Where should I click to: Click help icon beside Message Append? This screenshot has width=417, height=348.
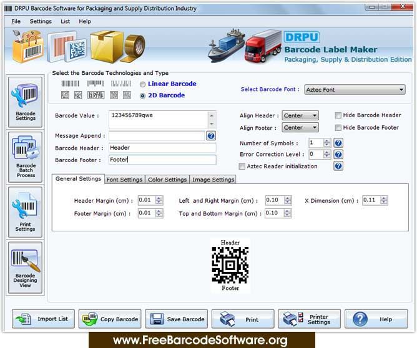pos(211,136)
